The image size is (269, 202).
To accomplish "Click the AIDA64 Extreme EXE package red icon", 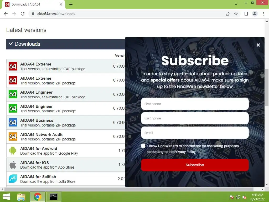I will pyautogui.click(x=13, y=66).
